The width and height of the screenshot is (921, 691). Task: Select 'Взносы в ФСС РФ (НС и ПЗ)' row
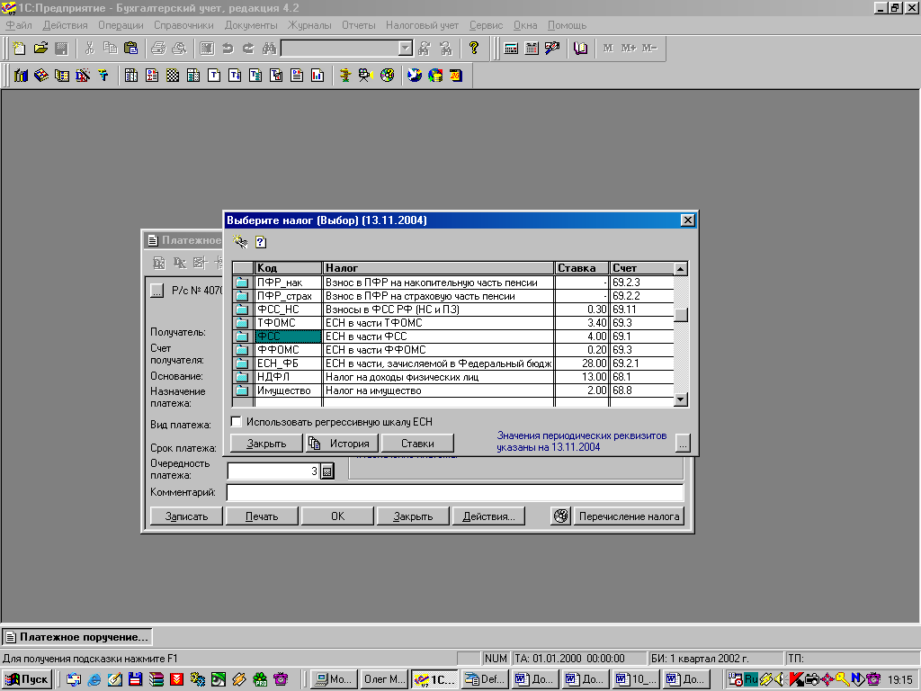click(x=453, y=310)
